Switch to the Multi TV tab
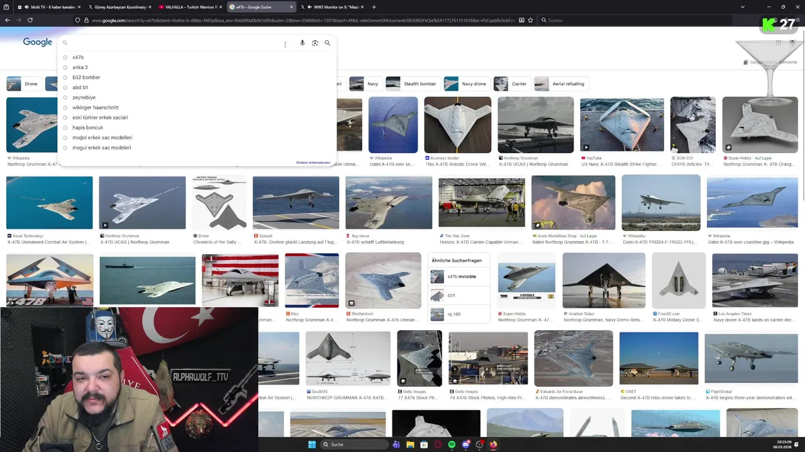Viewport: 805px width, 452px height. 48,7
